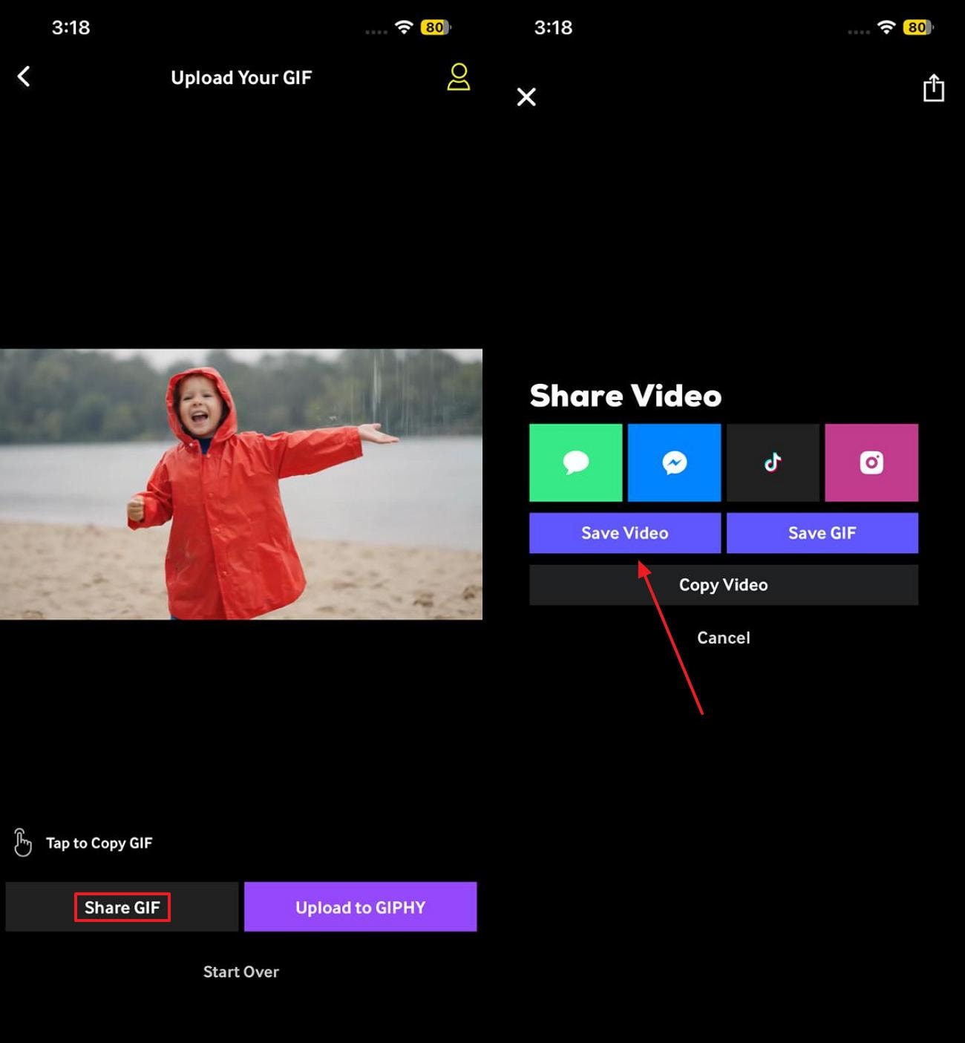Close the Share Video panel

pyautogui.click(x=526, y=97)
